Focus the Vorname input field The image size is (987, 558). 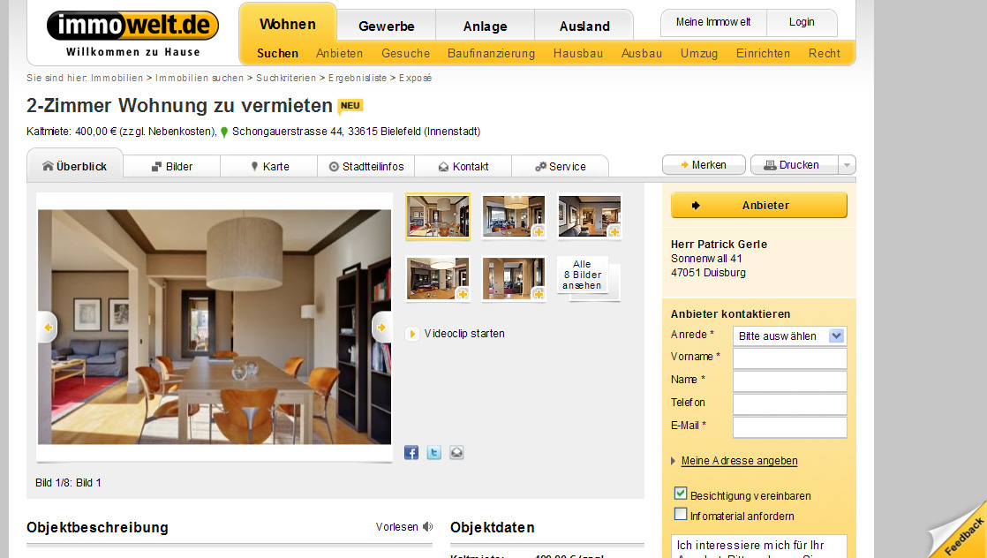pyautogui.click(x=789, y=358)
